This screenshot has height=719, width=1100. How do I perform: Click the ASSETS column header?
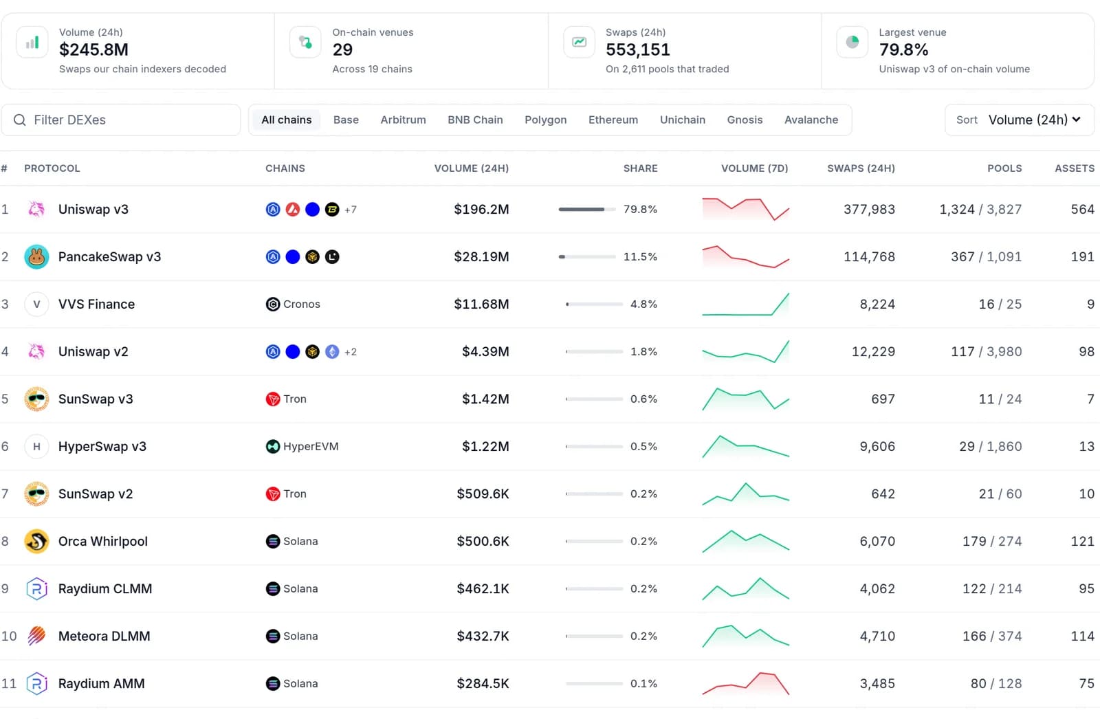(1075, 168)
